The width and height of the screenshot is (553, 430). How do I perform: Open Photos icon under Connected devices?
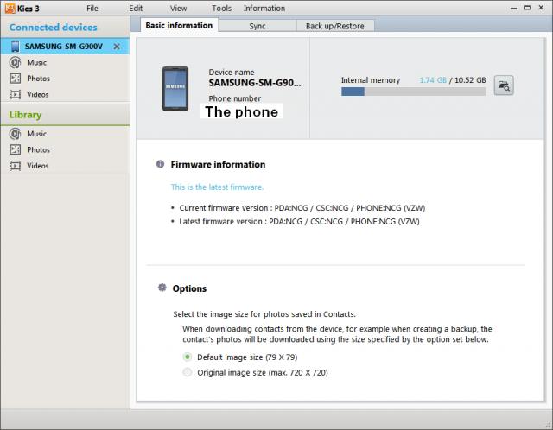(16, 79)
